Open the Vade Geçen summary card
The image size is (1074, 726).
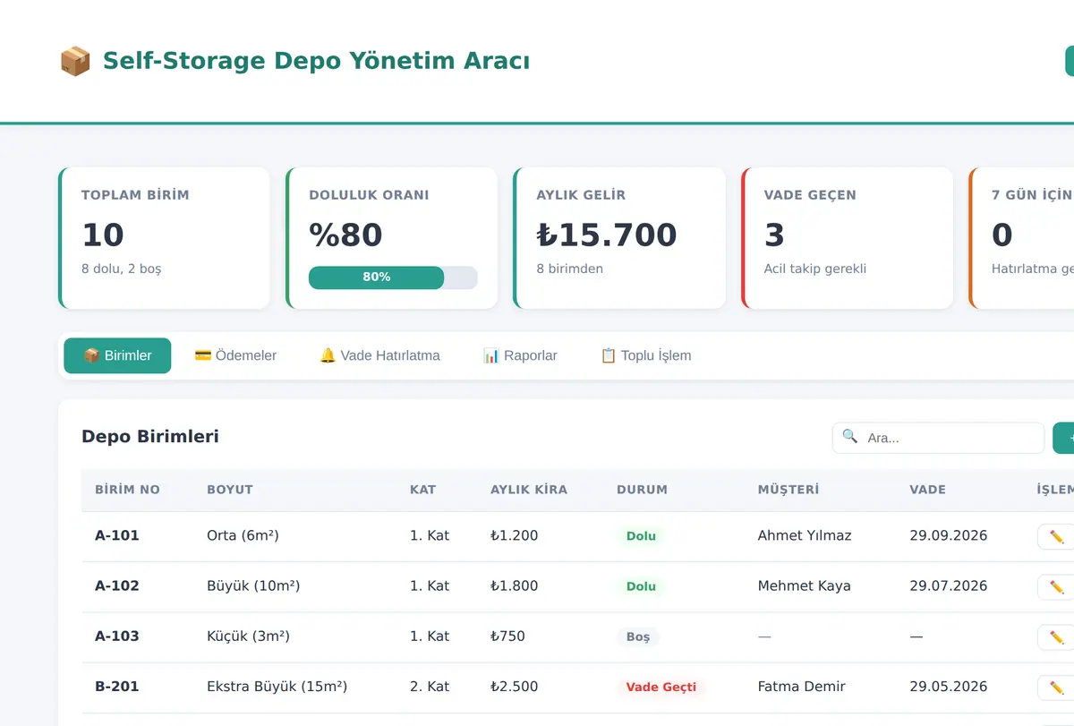(847, 238)
